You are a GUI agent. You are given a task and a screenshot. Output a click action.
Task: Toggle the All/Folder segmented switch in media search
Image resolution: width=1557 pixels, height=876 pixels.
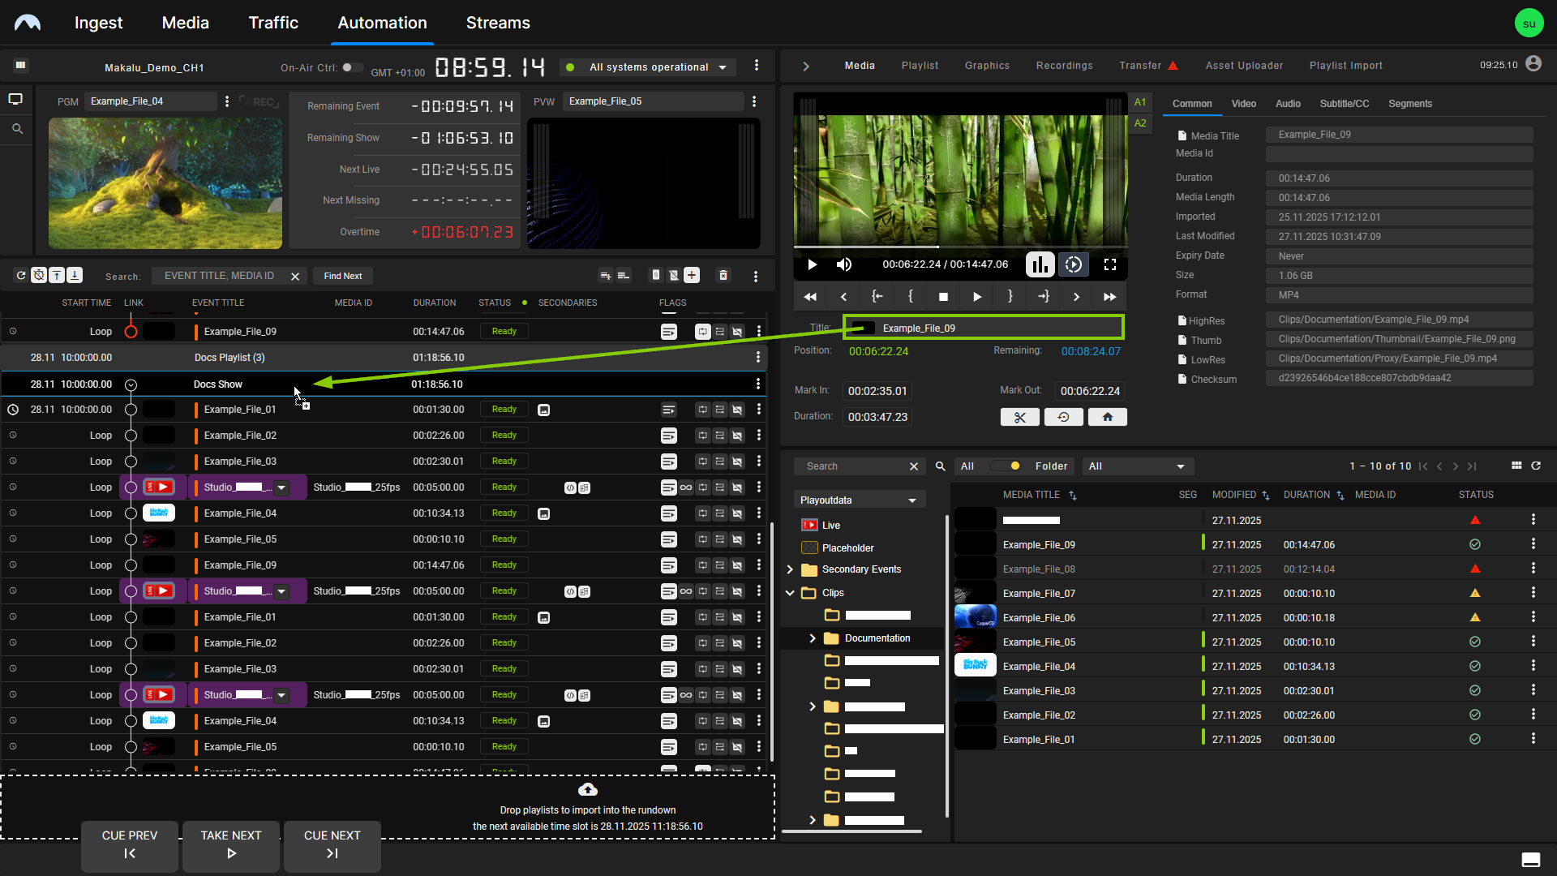(x=1006, y=466)
